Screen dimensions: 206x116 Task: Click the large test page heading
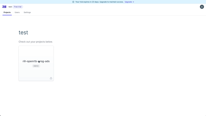[23, 33]
